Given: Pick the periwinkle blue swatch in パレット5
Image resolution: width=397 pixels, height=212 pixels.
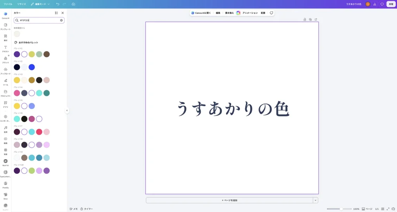Looking at the screenshot, I should 32,106.
